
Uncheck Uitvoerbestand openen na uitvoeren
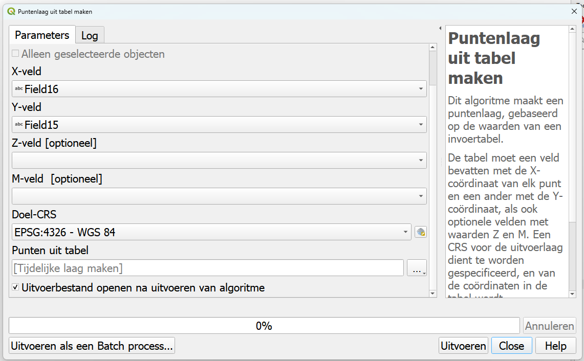pos(16,287)
